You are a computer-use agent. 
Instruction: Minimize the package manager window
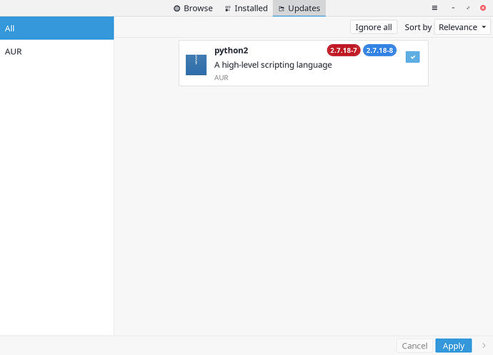click(x=453, y=8)
